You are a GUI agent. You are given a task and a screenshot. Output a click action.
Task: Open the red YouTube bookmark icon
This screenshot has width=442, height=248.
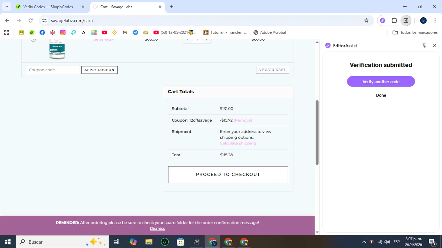pos(104,32)
